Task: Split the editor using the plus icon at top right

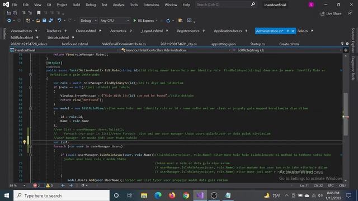Action: 346,50
